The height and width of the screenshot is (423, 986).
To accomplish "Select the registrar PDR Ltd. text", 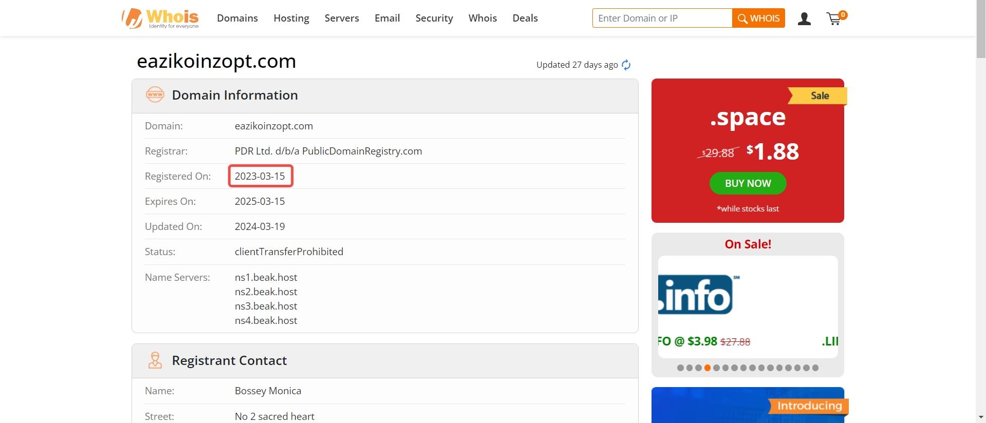I will (x=328, y=151).
